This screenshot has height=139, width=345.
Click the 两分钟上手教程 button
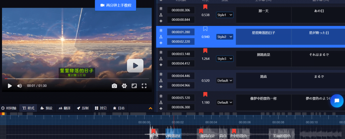click(113, 5)
